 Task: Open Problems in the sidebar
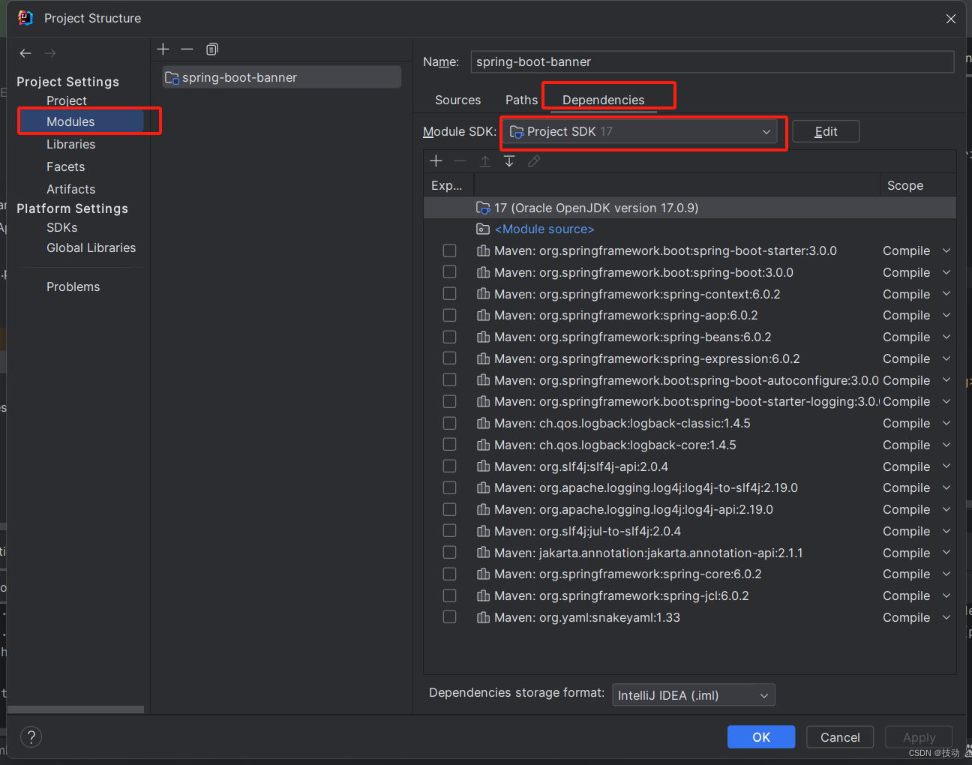point(73,286)
